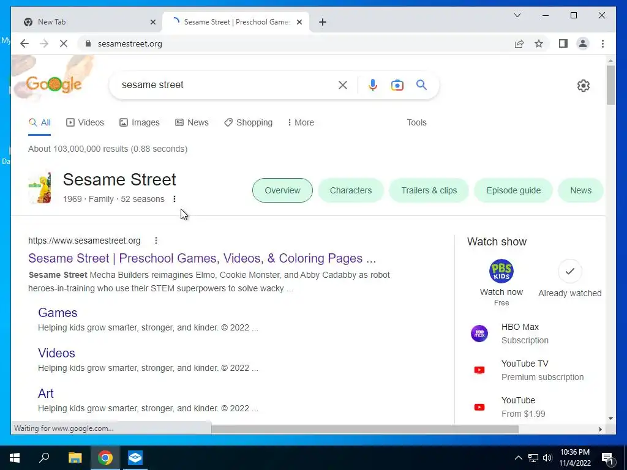Select the News chip beside Episode guide

tap(580, 190)
